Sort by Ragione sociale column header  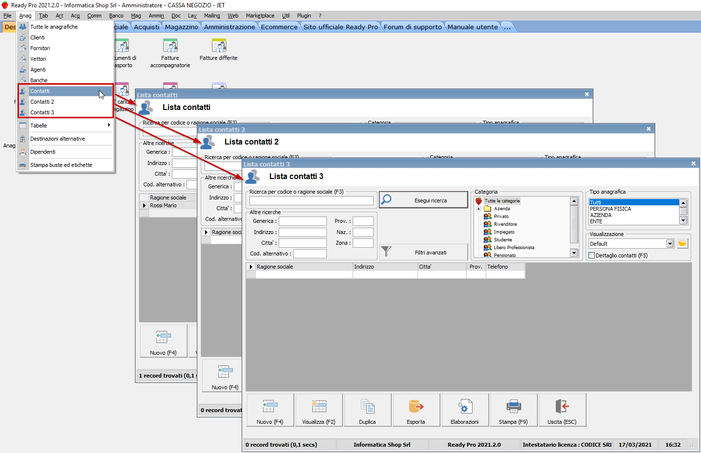click(x=304, y=267)
